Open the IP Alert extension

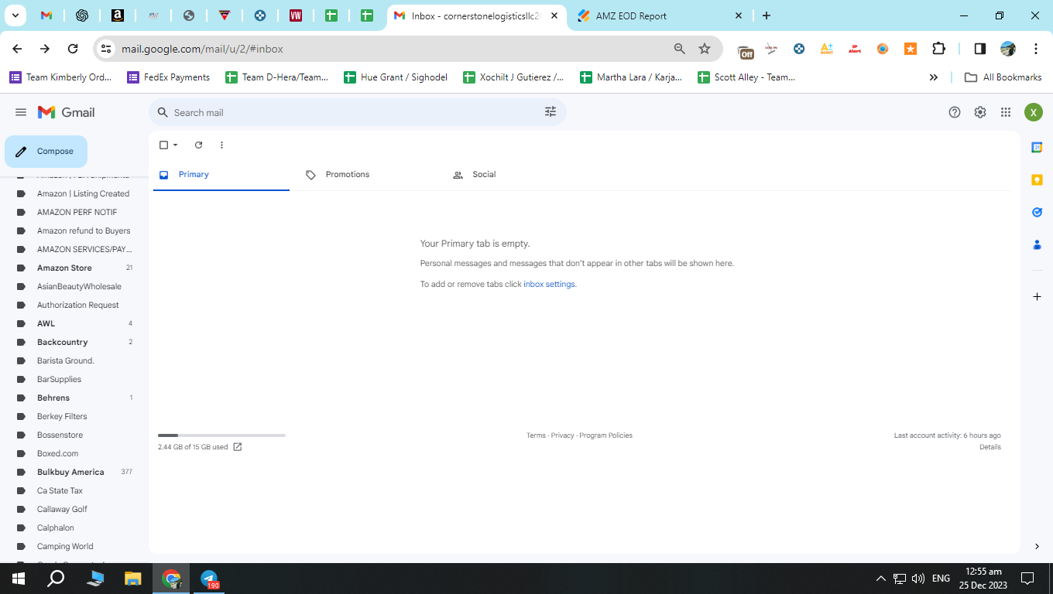point(855,49)
